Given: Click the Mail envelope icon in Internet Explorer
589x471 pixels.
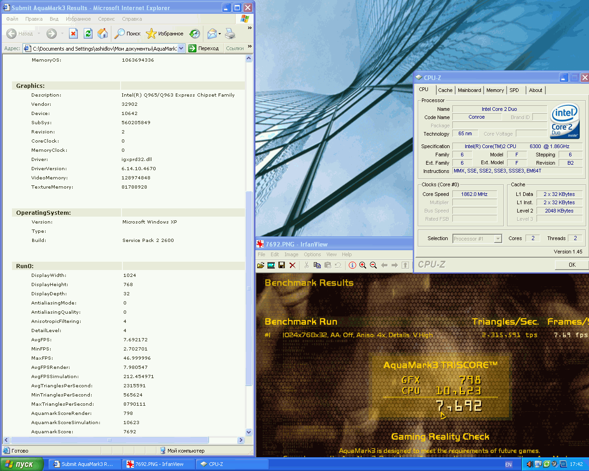Looking at the screenshot, I should click(212, 33).
